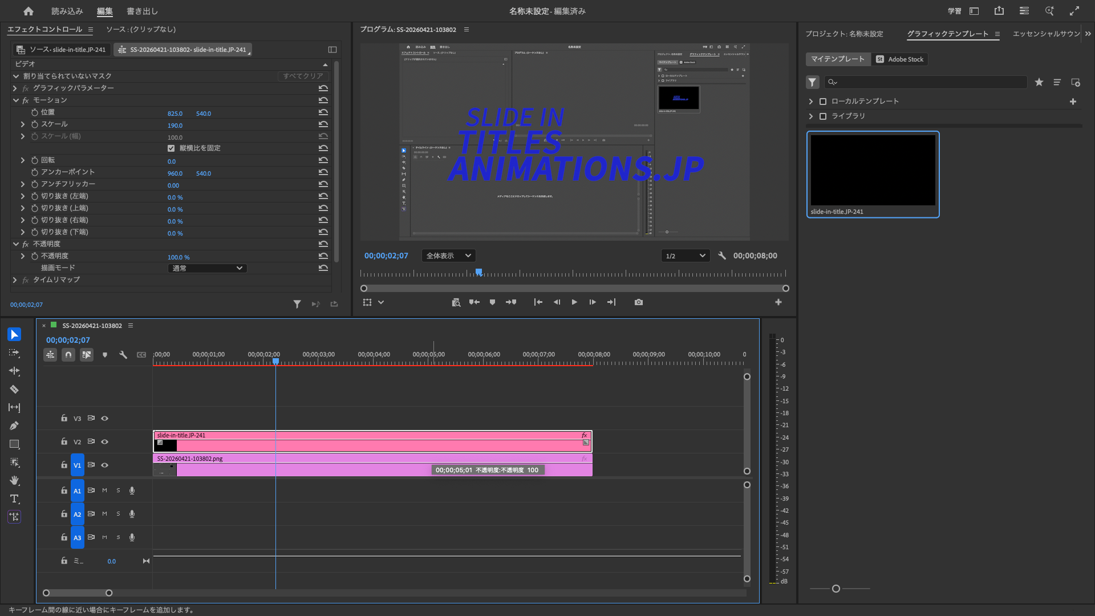
Task: Click the Ripple Edit tool
Action: click(14, 371)
